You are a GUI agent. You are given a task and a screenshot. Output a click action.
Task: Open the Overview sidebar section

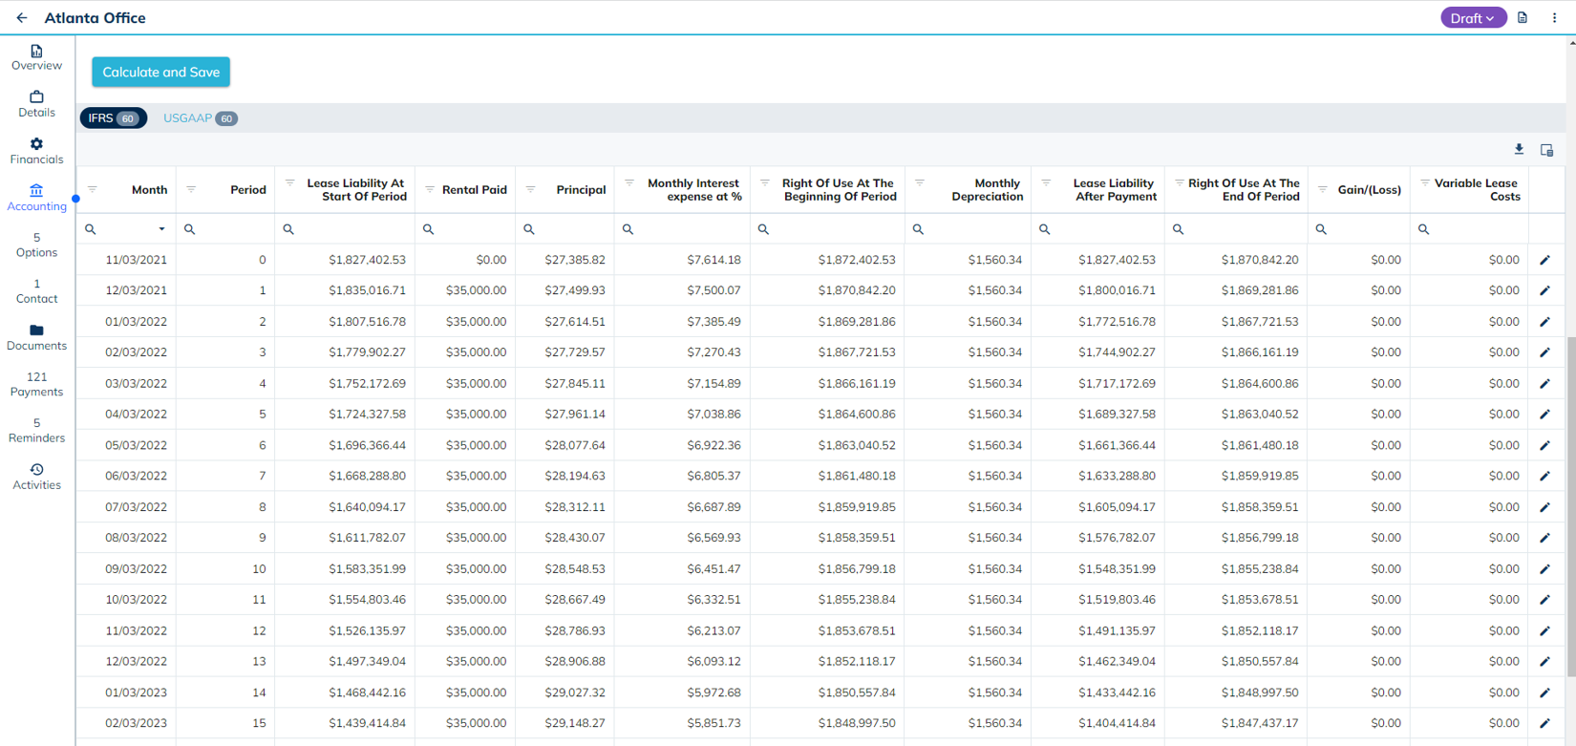point(36,57)
